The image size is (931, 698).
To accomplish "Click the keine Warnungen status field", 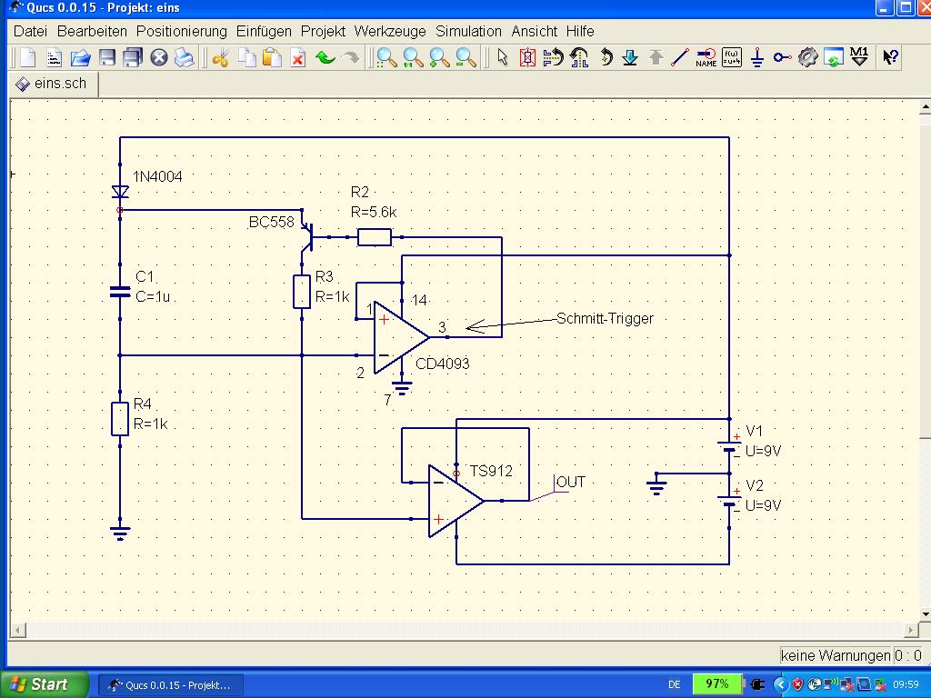I will click(x=836, y=655).
